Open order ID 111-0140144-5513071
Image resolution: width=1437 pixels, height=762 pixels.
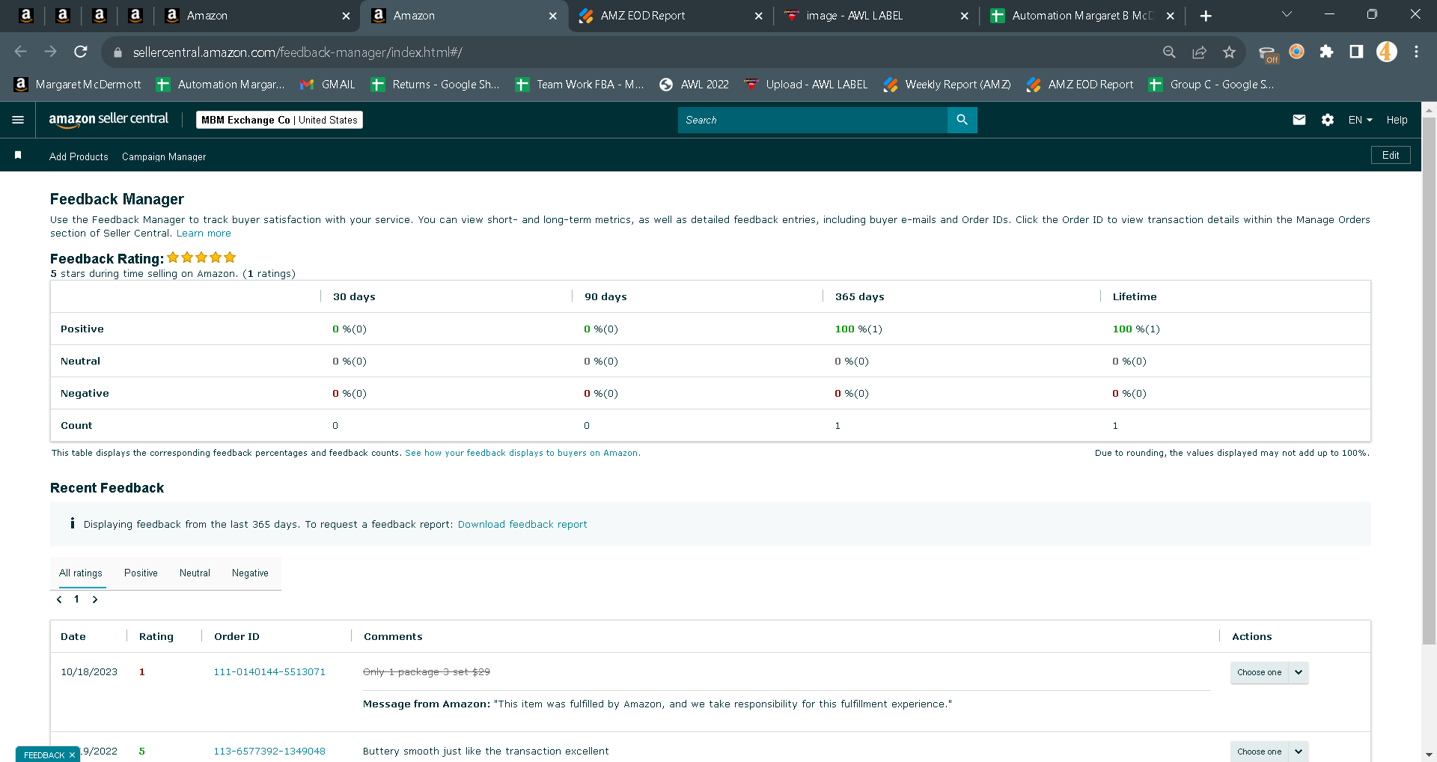[269, 672]
